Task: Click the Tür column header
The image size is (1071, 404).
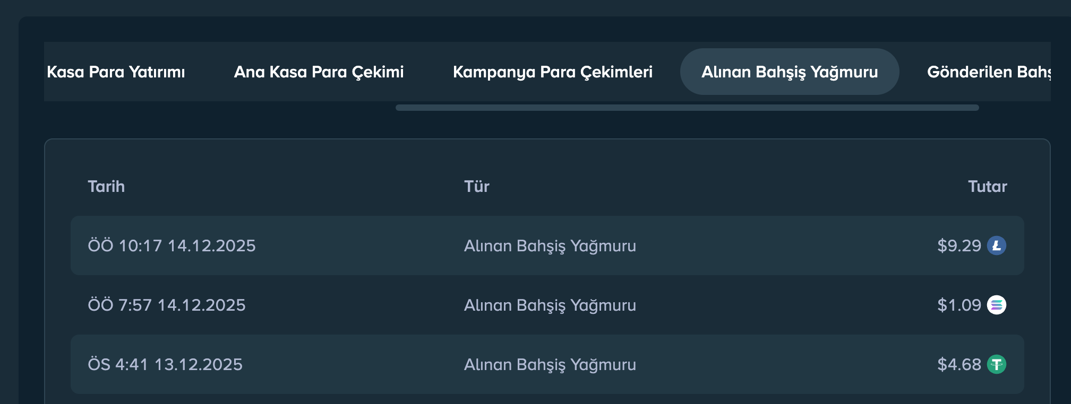Action: tap(477, 187)
